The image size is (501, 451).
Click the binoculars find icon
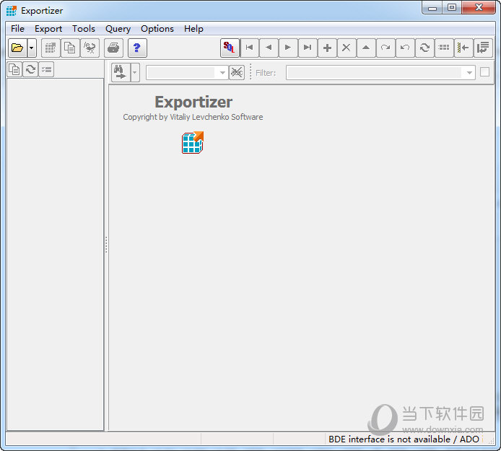121,72
